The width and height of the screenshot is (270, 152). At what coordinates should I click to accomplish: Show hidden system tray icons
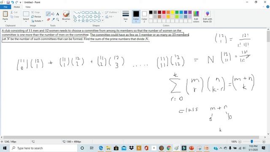click(x=221, y=148)
